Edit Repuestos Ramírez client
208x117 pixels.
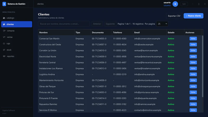tap(193, 104)
